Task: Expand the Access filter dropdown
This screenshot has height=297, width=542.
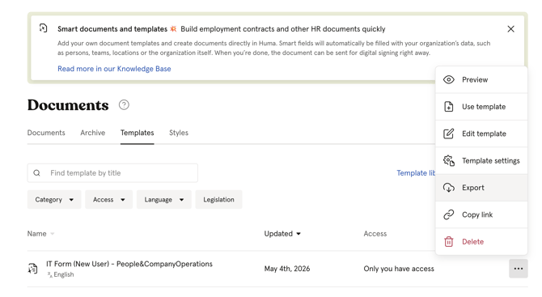Action: (x=109, y=200)
